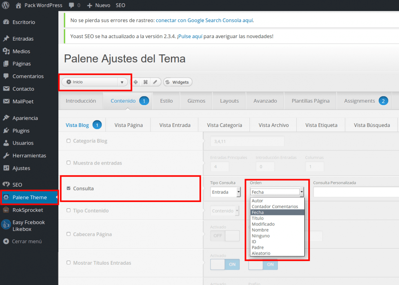
Task: Open the comments bubble icon in admin bar
Action: tap(71, 5)
